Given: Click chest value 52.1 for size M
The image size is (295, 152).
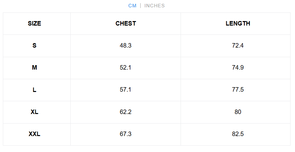Looking at the screenshot, I should click(x=126, y=68).
